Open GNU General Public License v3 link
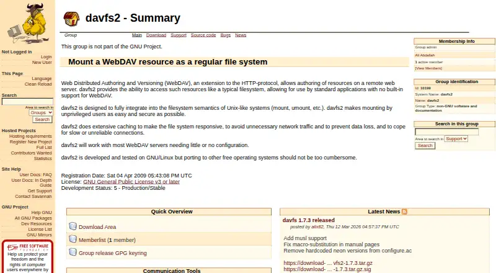Viewport: 496px width, 273px height. click(131, 182)
